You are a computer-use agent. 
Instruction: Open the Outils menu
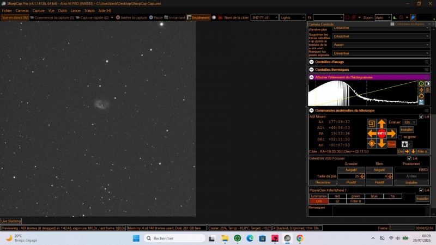click(63, 10)
